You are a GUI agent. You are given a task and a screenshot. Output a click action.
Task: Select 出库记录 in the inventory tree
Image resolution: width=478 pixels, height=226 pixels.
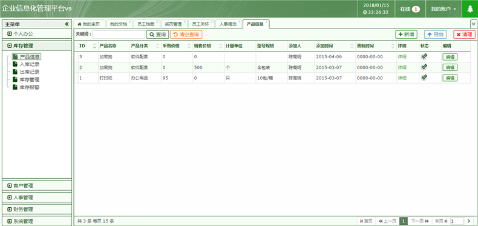tap(29, 71)
